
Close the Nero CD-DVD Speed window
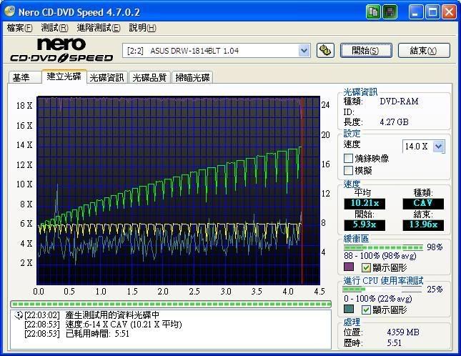coord(450,12)
